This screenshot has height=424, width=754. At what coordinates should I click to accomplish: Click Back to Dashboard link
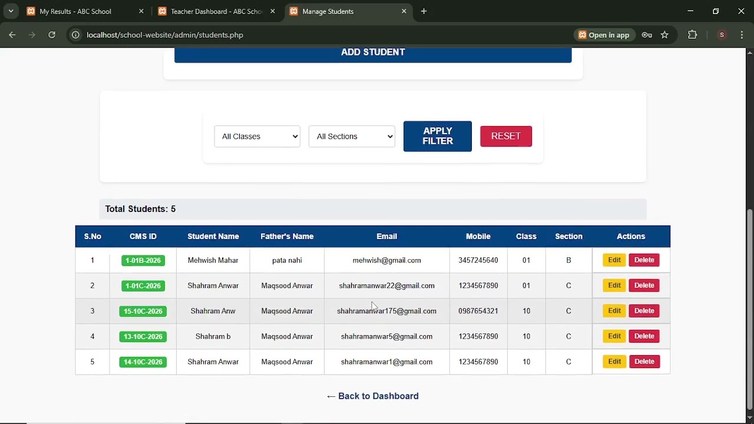(372, 396)
